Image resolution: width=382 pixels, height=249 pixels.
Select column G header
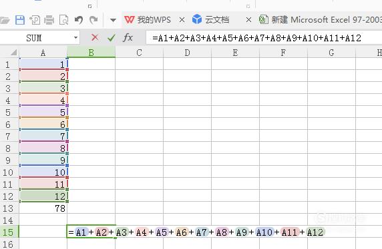pyautogui.click(x=331, y=52)
